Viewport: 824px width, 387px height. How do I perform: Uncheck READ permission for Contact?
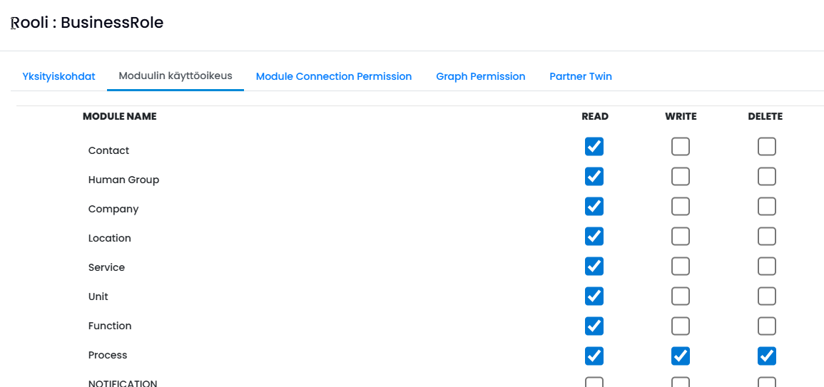tap(594, 147)
